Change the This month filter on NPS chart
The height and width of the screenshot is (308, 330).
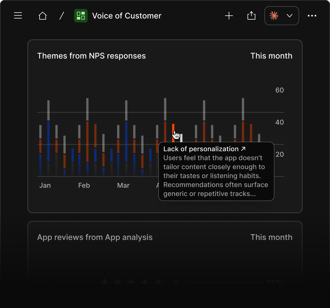[271, 56]
